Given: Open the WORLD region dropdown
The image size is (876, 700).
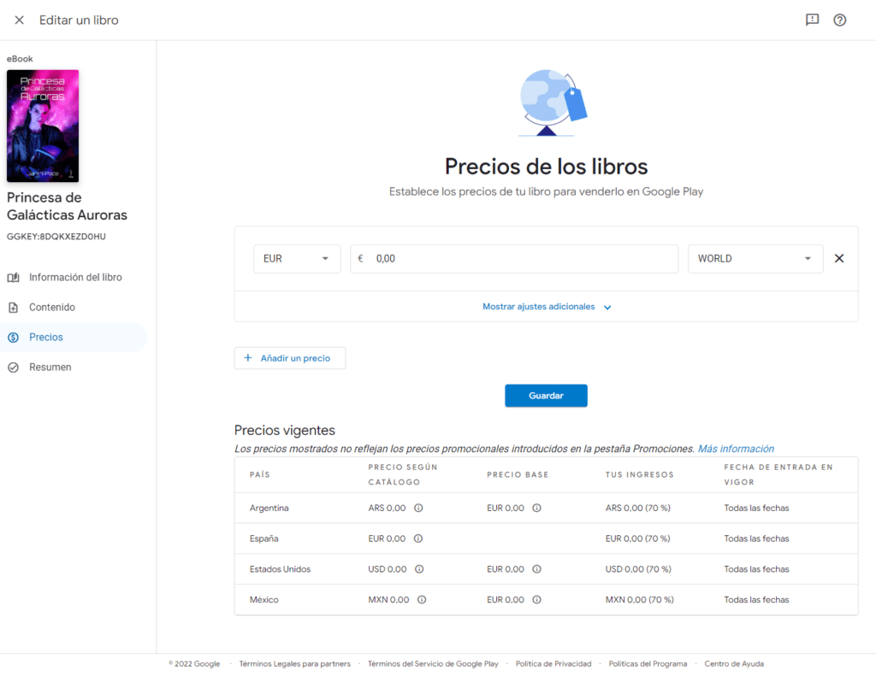Looking at the screenshot, I should 755,257.
